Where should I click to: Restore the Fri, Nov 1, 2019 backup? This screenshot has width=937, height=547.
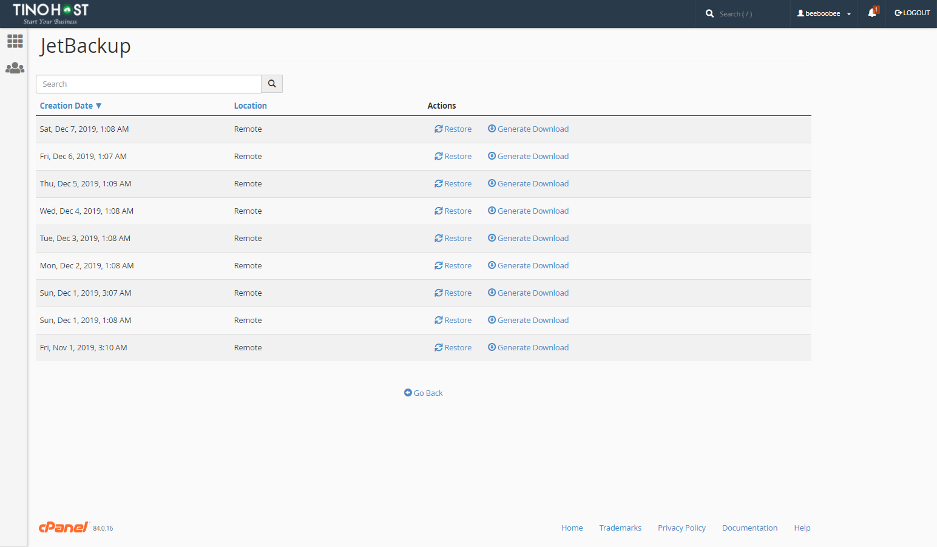[453, 347]
